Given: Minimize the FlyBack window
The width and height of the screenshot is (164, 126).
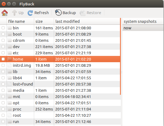Looking at the screenshot, I should (9, 4).
